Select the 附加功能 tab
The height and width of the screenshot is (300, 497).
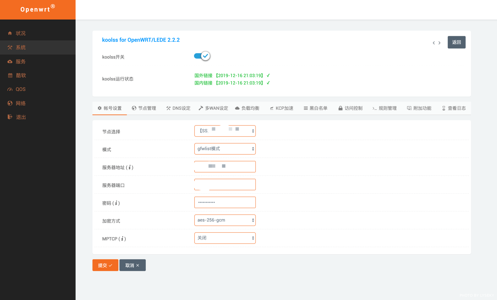(419, 108)
